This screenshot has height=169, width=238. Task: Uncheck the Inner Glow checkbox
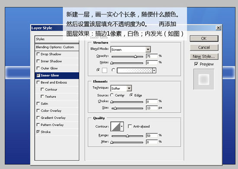click(x=38, y=75)
